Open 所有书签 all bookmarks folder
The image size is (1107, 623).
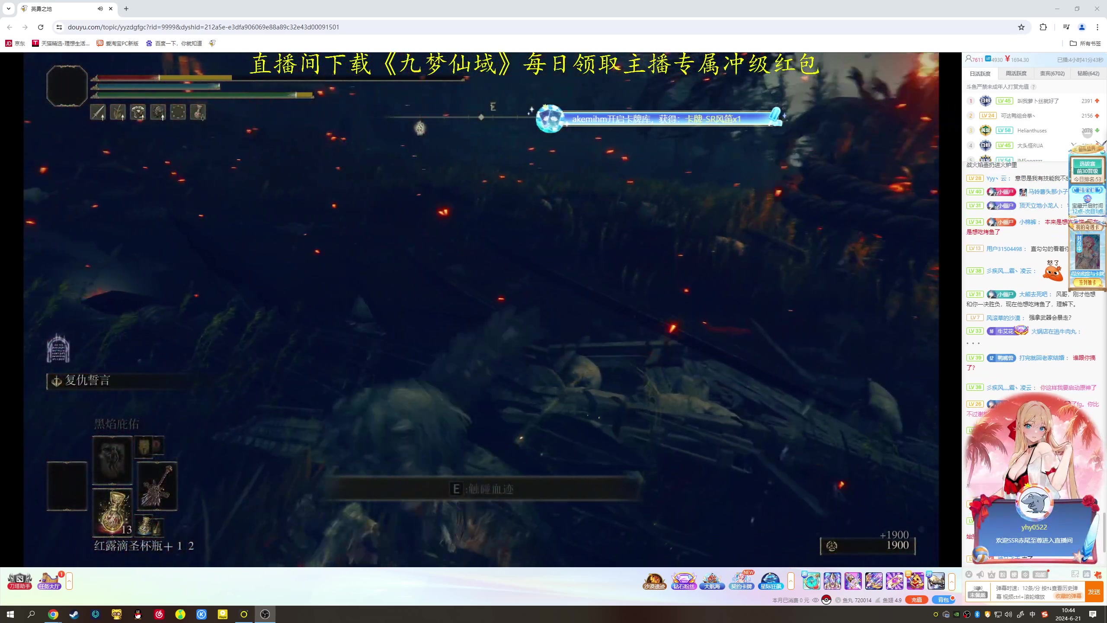coord(1085,43)
